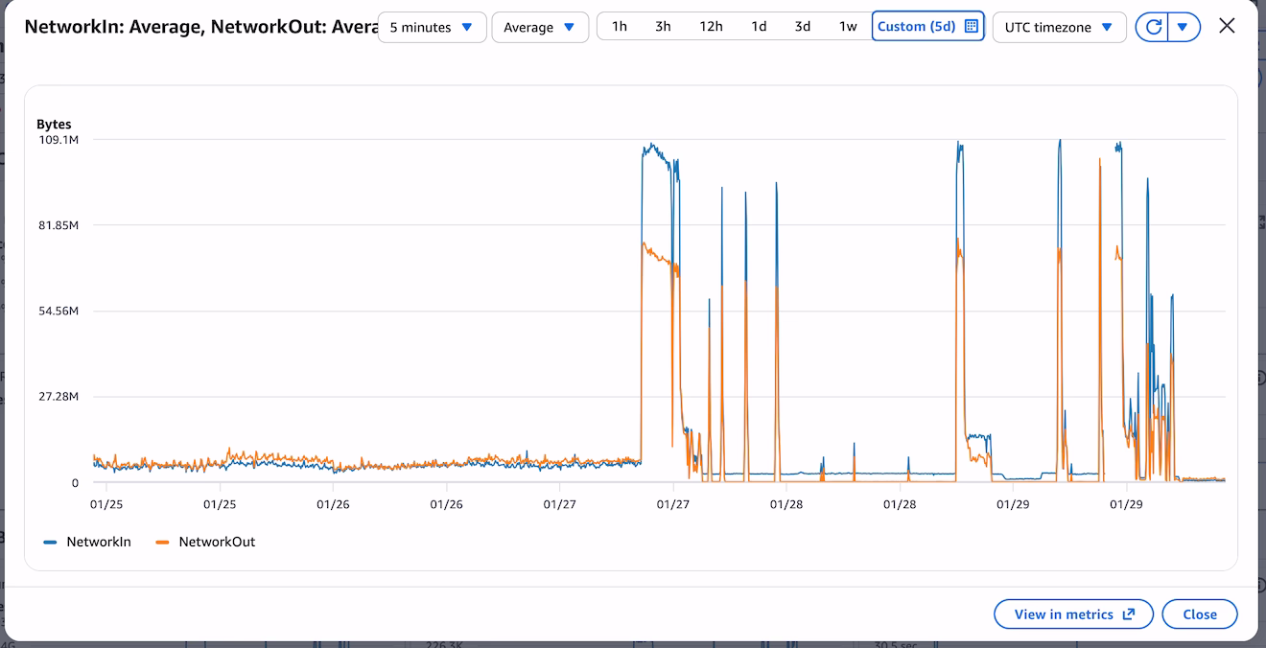Open the Average statistic dropdown

tap(540, 27)
